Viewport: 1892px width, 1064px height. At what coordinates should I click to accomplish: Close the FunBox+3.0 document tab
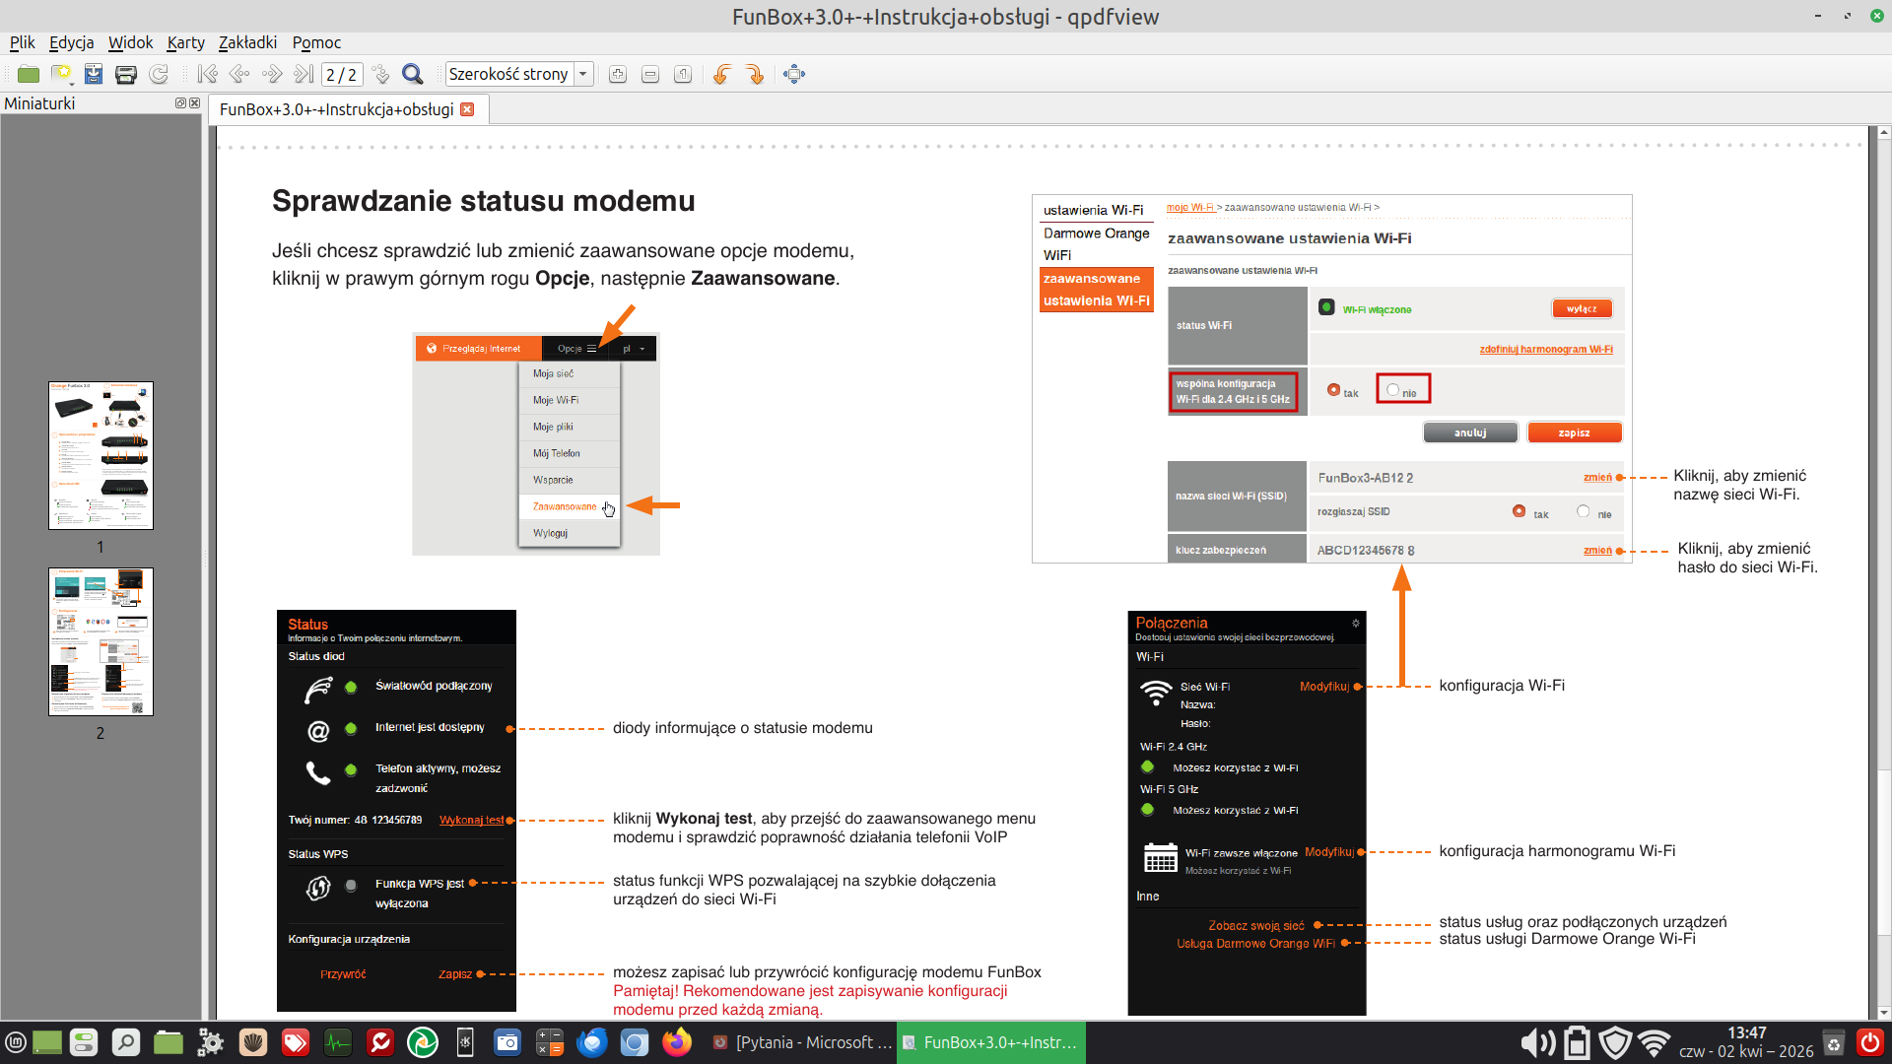(468, 109)
